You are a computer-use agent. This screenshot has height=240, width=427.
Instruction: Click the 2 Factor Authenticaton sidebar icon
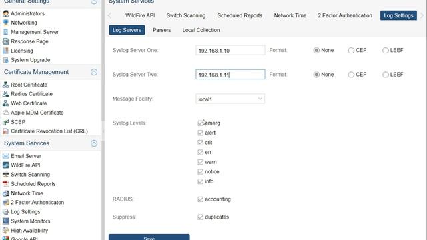[6, 203]
